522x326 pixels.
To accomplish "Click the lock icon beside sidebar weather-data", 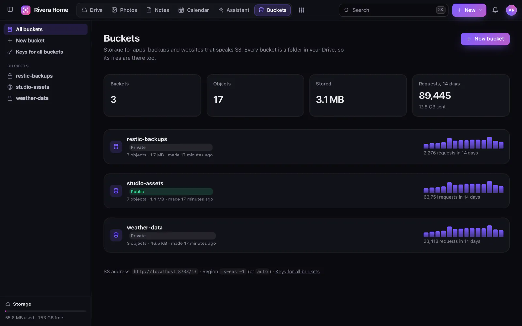I will coord(10,98).
